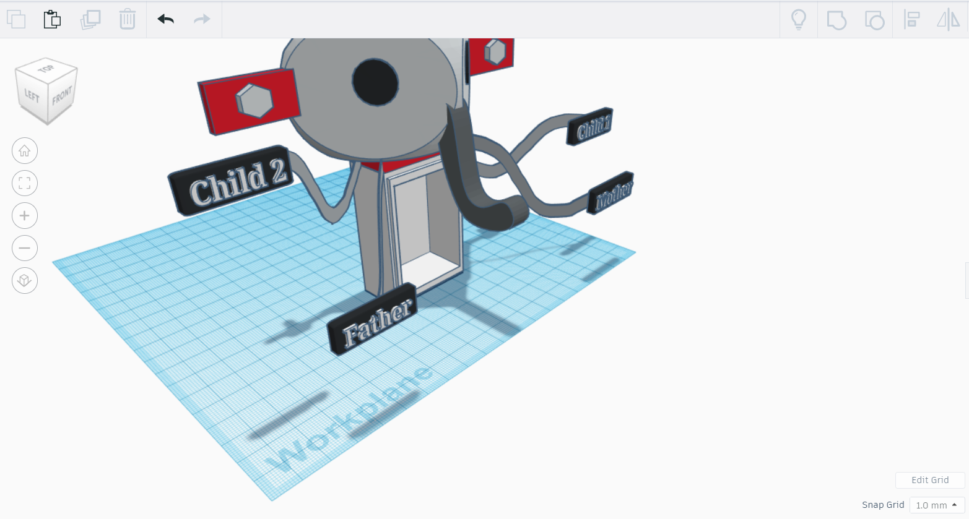Redo the last undone action
This screenshot has height=519, width=969.
tap(202, 19)
